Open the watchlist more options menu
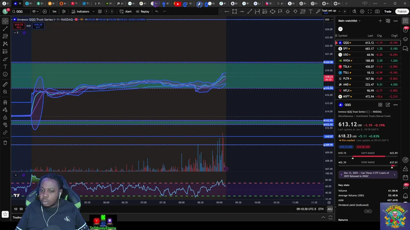The height and width of the screenshot is (230, 410). click(x=396, y=21)
